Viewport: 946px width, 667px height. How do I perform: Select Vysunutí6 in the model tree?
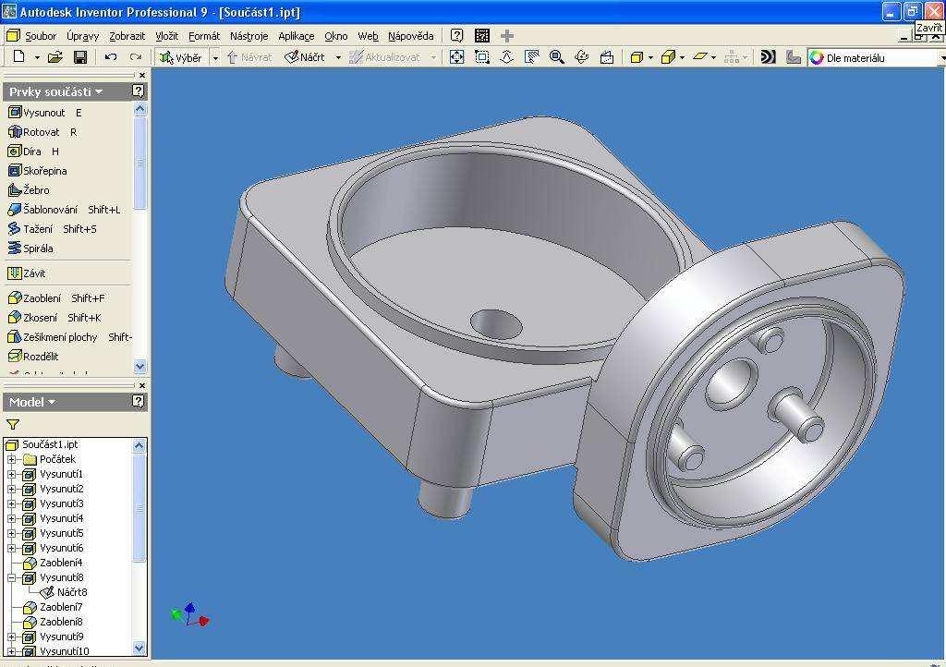(53, 548)
